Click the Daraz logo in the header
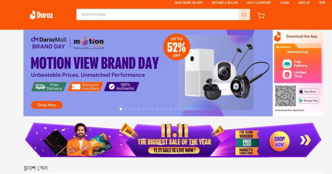332x174 pixels. (41, 15)
